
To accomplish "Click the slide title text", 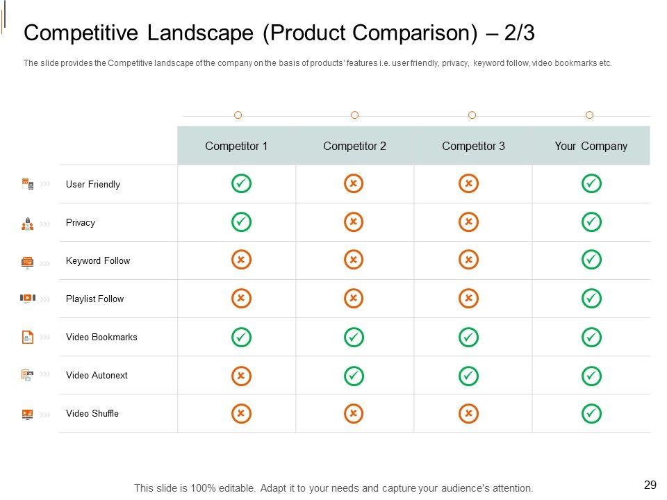I will tap(279, 33).
